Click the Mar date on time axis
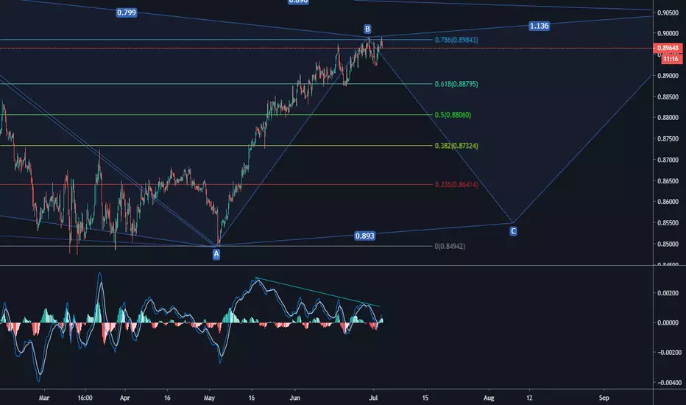The width and height of the screenshot is (686, 405). (44, 398)
